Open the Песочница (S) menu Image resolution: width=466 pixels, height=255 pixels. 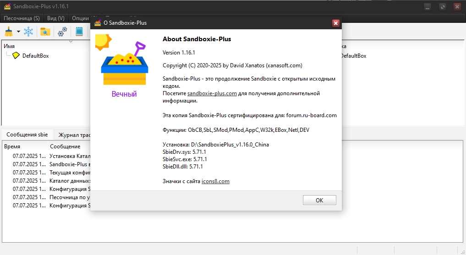(x=22, y=18)
